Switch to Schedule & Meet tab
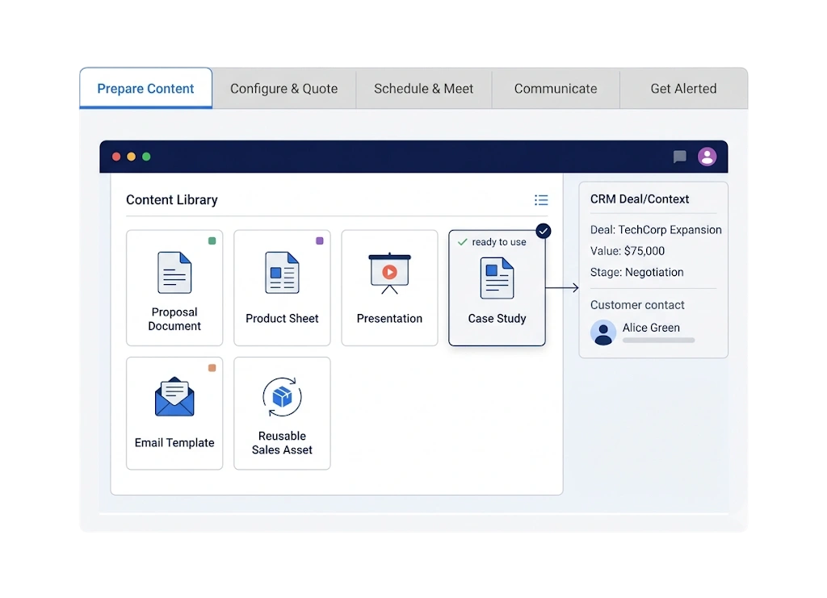Image resolution: width=827 pixels, height=598 pixels. click(x=423, y=89)
